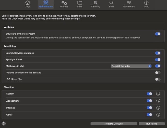Show info for System cleaning

(x=158, y=94)
